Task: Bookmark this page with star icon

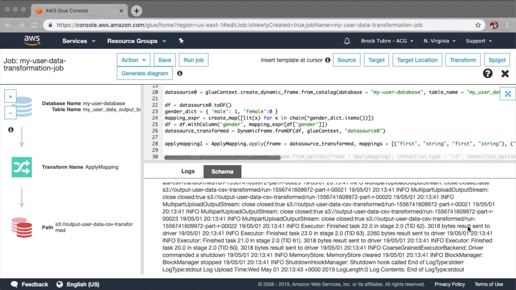Action: [x=478, y=25]
